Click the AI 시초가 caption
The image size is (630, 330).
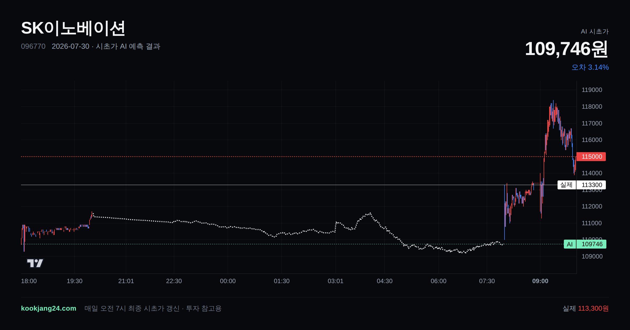tap(595, 31)
